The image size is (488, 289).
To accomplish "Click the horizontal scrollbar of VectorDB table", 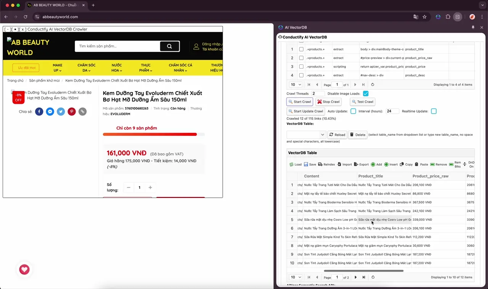I will click(364, 271).
